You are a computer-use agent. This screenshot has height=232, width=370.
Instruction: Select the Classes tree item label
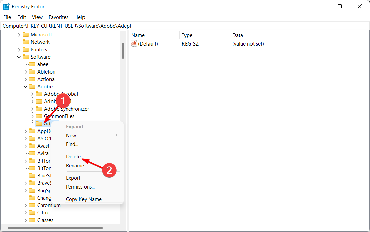point(45,220)
